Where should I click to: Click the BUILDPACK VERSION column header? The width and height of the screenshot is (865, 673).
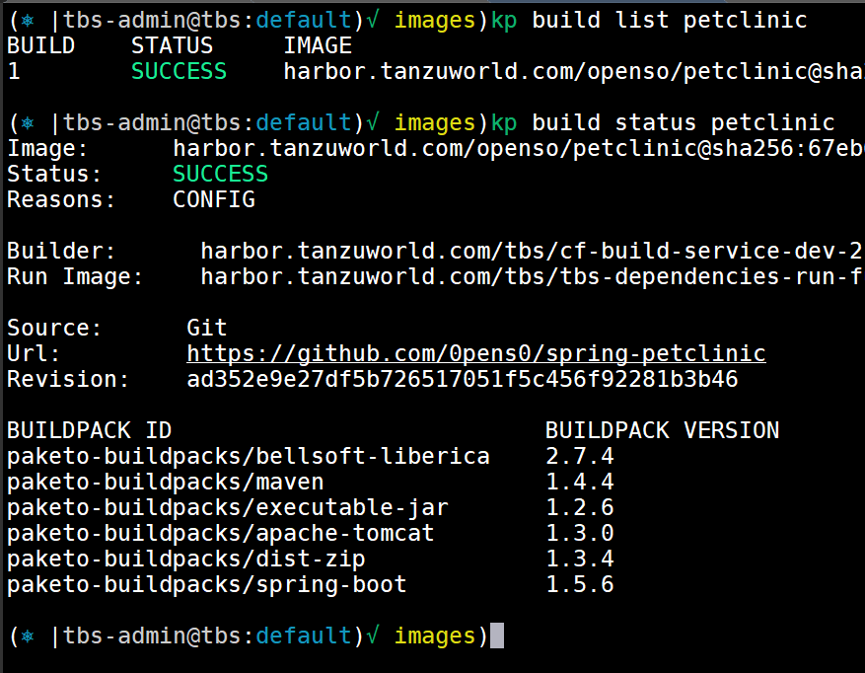[662, 430]
